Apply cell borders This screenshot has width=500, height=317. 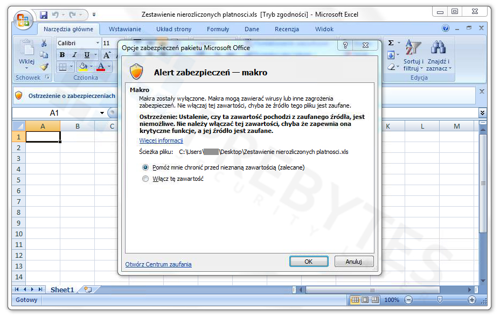[63, 67]
